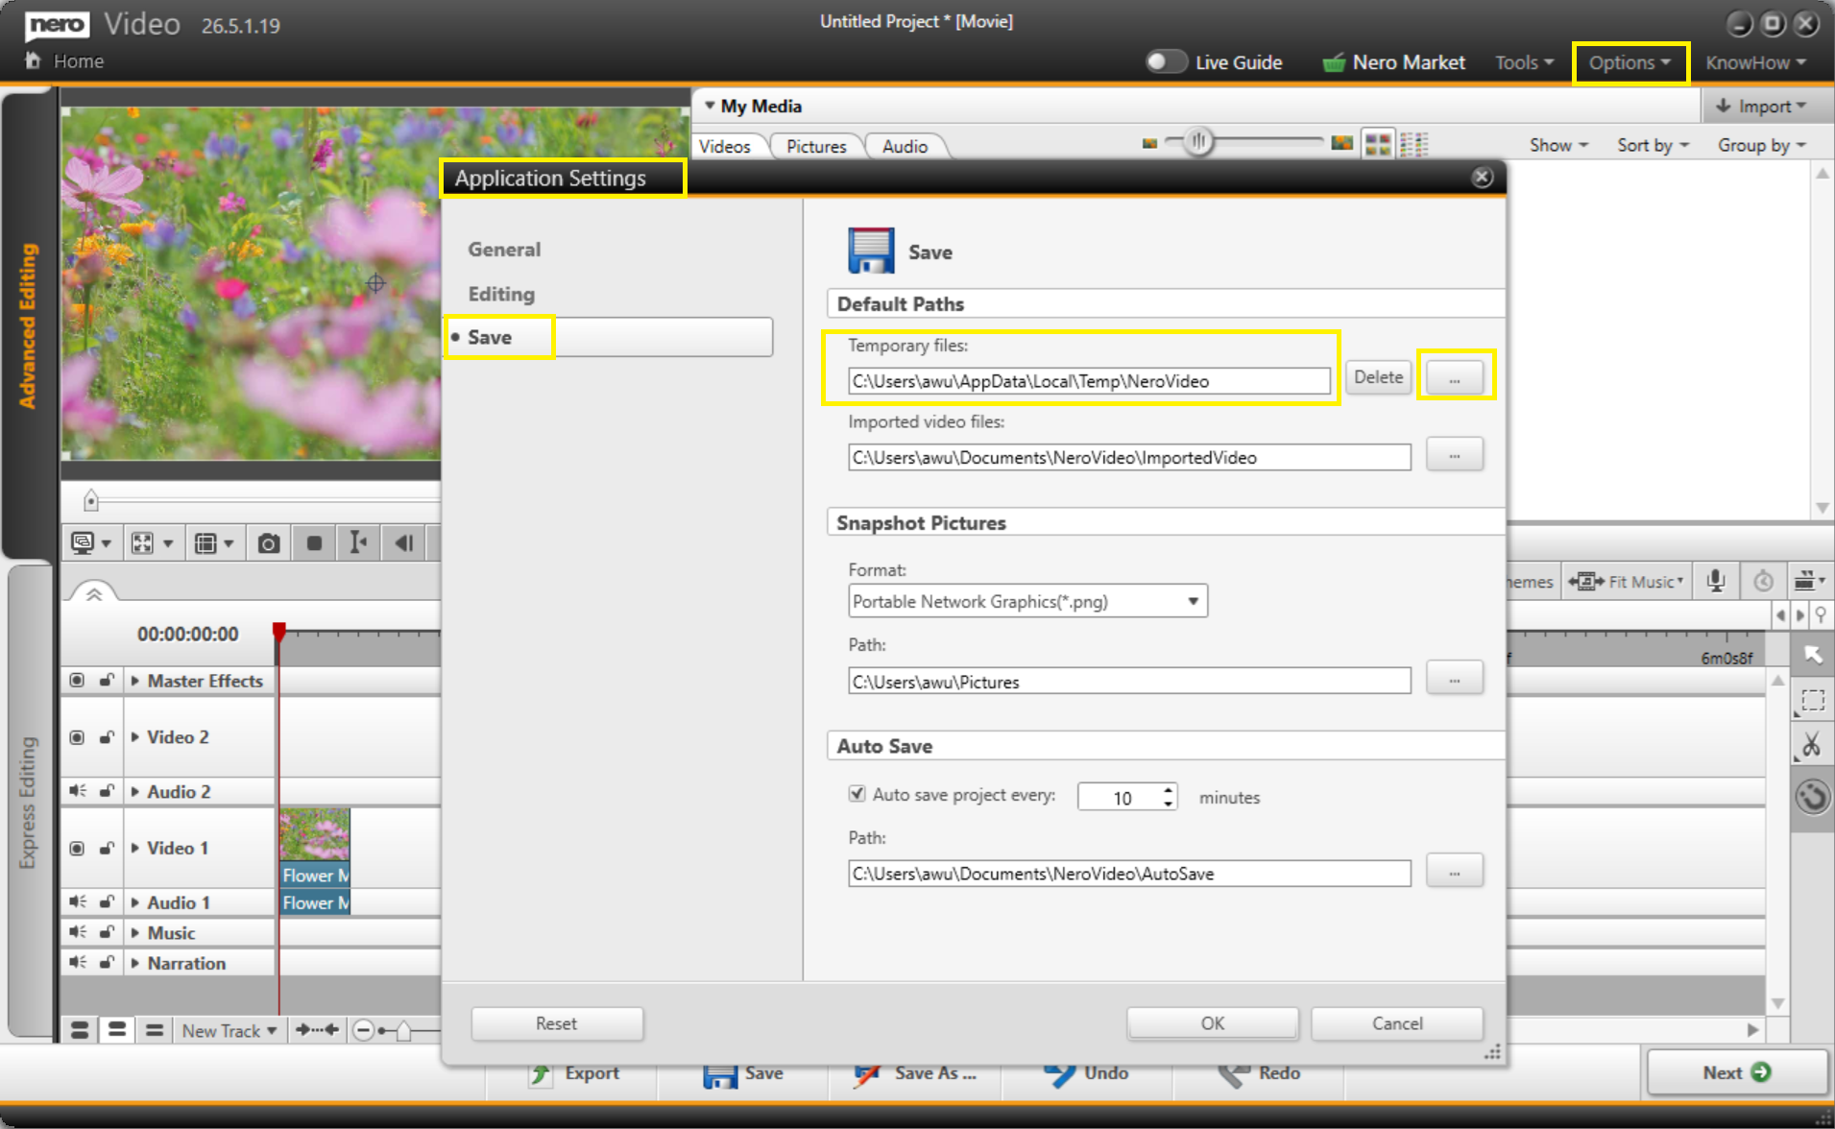Click the Nero Market basket icon
Screen dimensions: 1835x1129
pos(1334,63)
